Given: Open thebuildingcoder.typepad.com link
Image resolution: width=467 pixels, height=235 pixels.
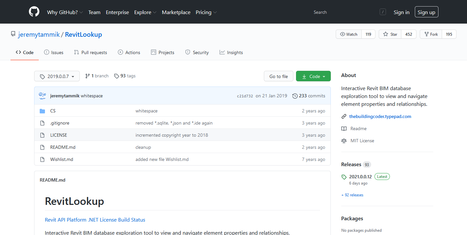Looking at the screenshot, I should pyautogui.click(x=380, y=116).
